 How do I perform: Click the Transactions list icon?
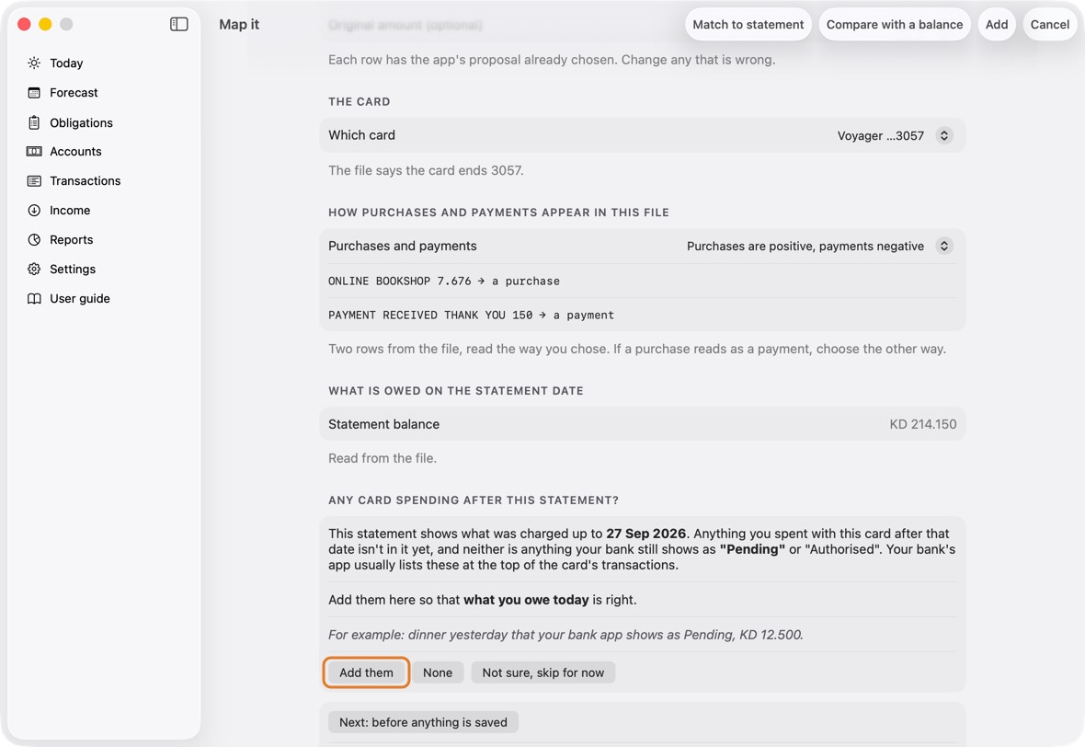34,180
